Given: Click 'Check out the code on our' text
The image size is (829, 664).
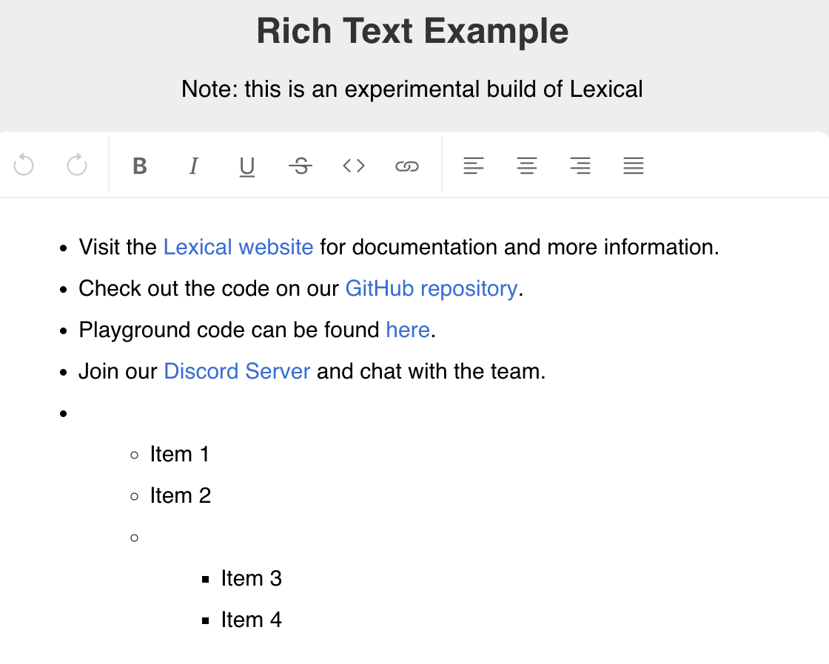Looking at the screenshot, I should (209, 288).
